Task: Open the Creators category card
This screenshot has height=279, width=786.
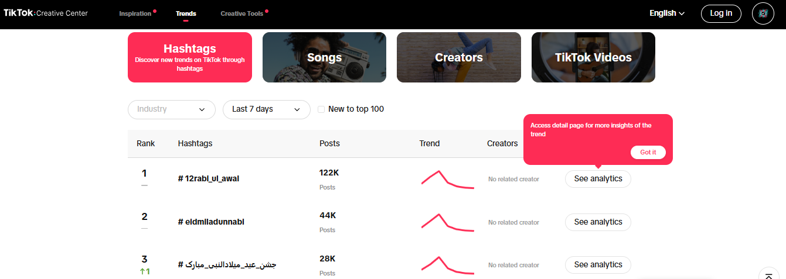Action: pos(458,57)
